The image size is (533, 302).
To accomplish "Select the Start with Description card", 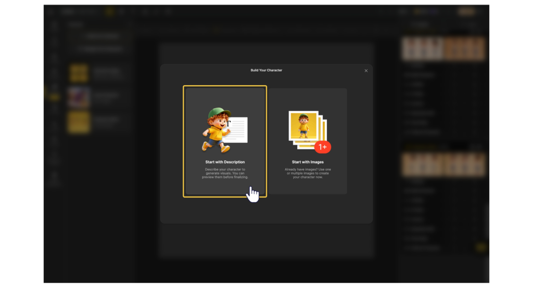I will click(225, 141).
